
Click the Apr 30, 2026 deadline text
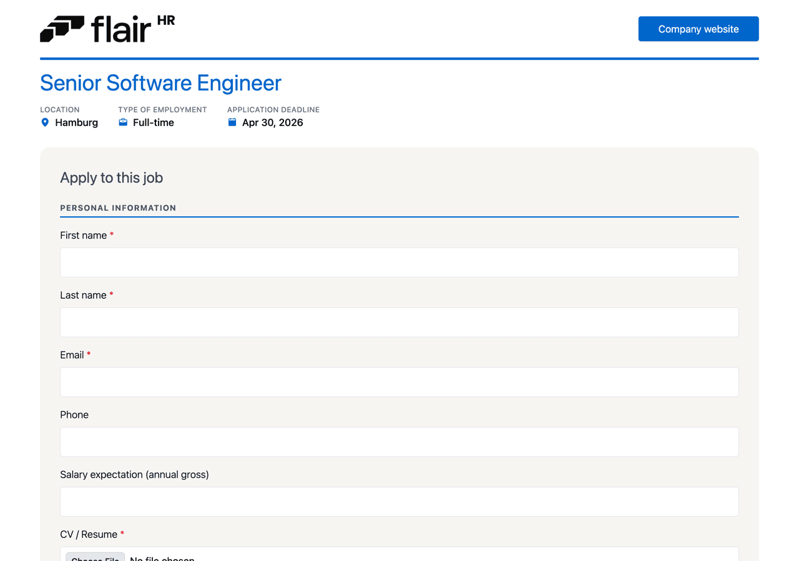point(273,123)
